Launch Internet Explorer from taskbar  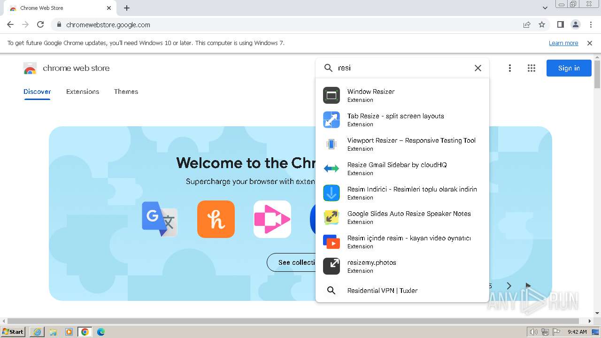tap(37, 332)
